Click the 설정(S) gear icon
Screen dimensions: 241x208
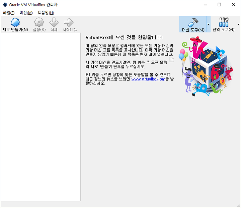point(39,22)
